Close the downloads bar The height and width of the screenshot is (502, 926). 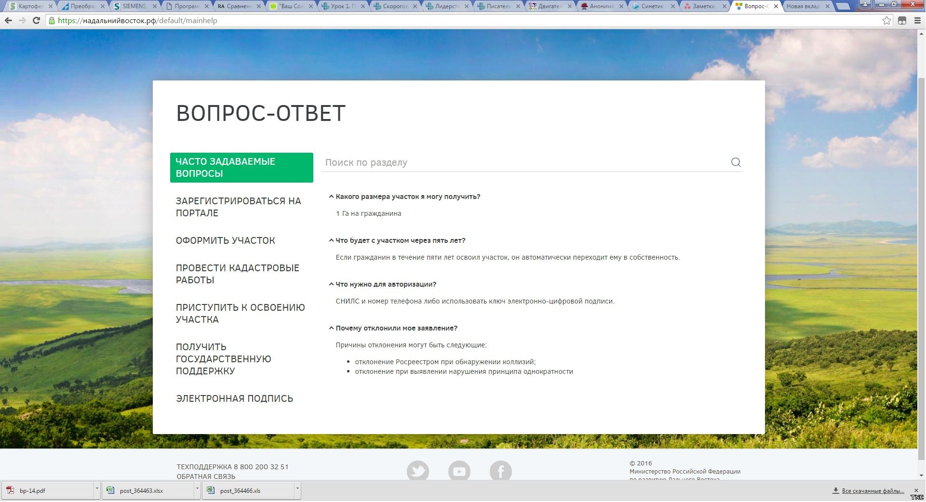tap(916, 490)
